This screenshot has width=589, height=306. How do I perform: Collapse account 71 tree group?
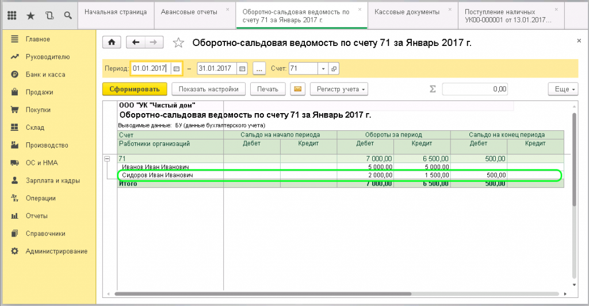(107, 158)
